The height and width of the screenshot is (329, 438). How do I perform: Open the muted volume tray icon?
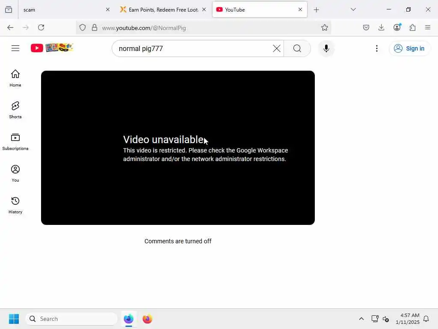386,319
